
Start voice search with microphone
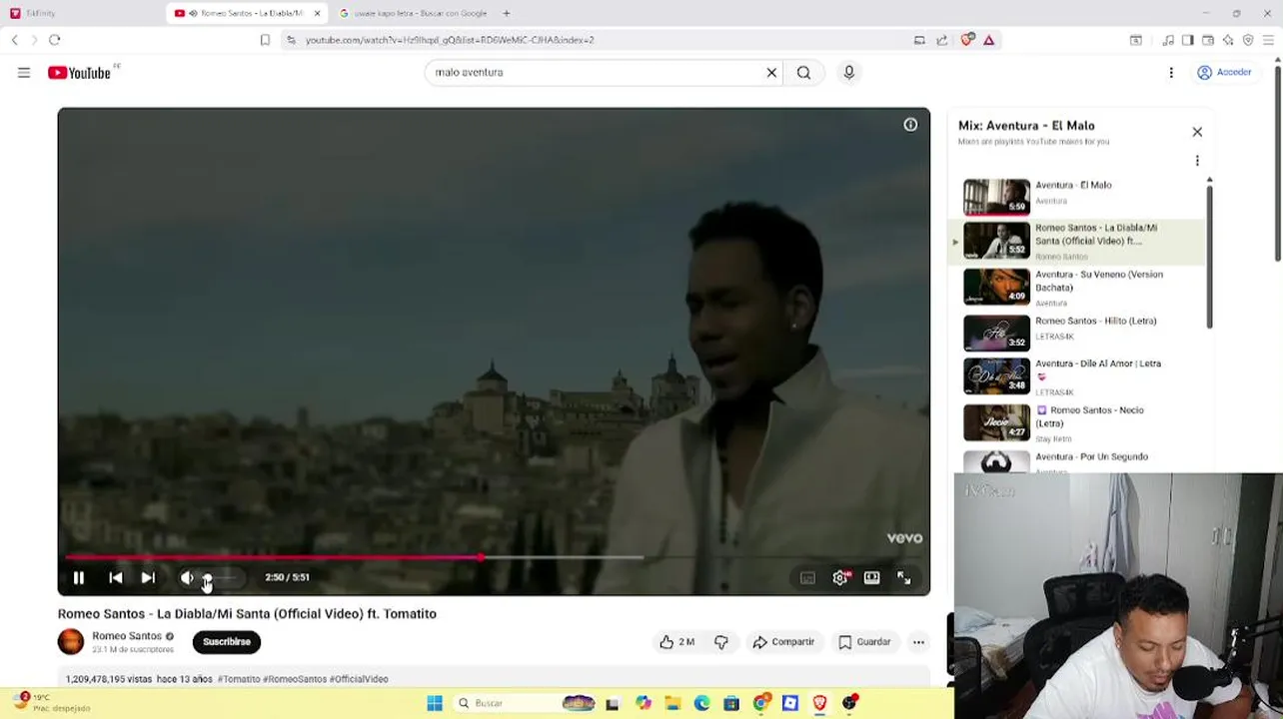pyautogui.click(x=849, y=73)
